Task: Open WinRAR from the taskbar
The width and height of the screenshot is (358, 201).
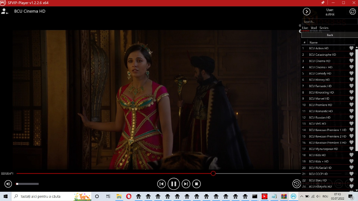Action: click(284, 196)
